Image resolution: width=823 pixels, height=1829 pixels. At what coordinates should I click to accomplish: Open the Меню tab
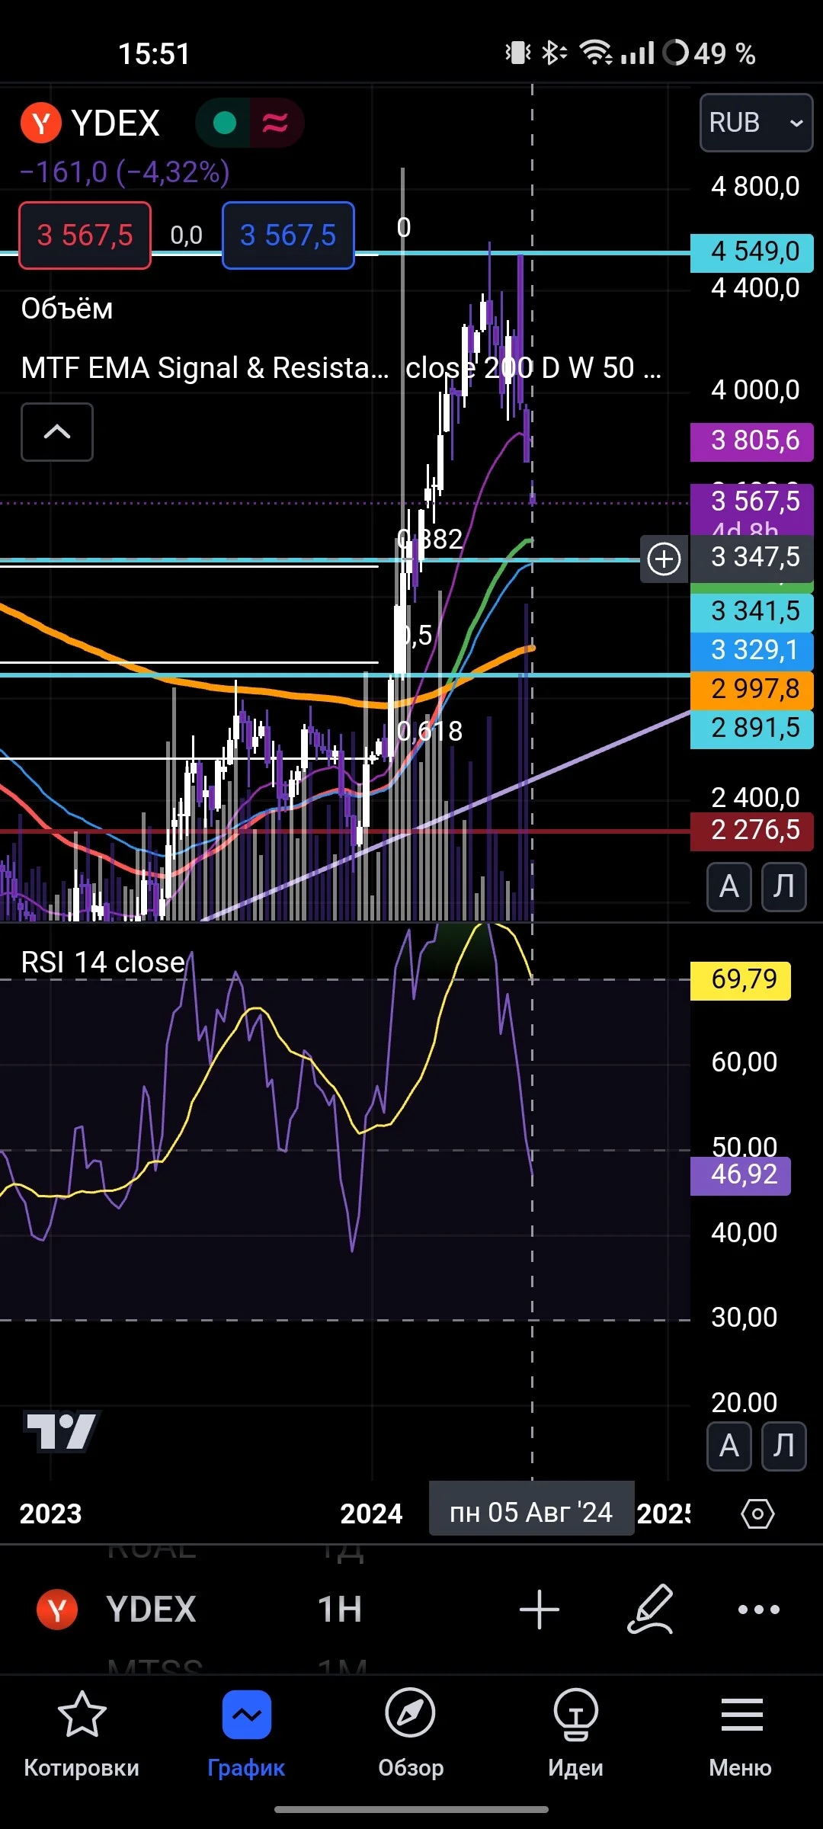tap(741, 1735)
